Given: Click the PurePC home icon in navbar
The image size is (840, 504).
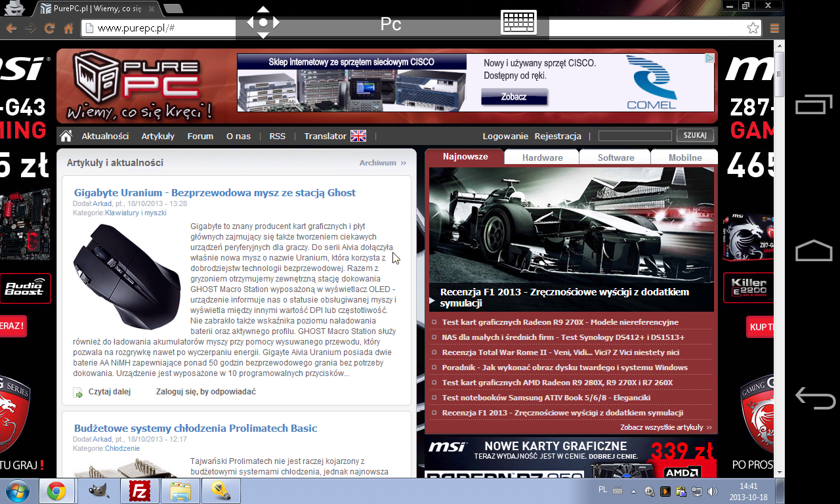Looking at the screenshot, I should tap(66, 136).
